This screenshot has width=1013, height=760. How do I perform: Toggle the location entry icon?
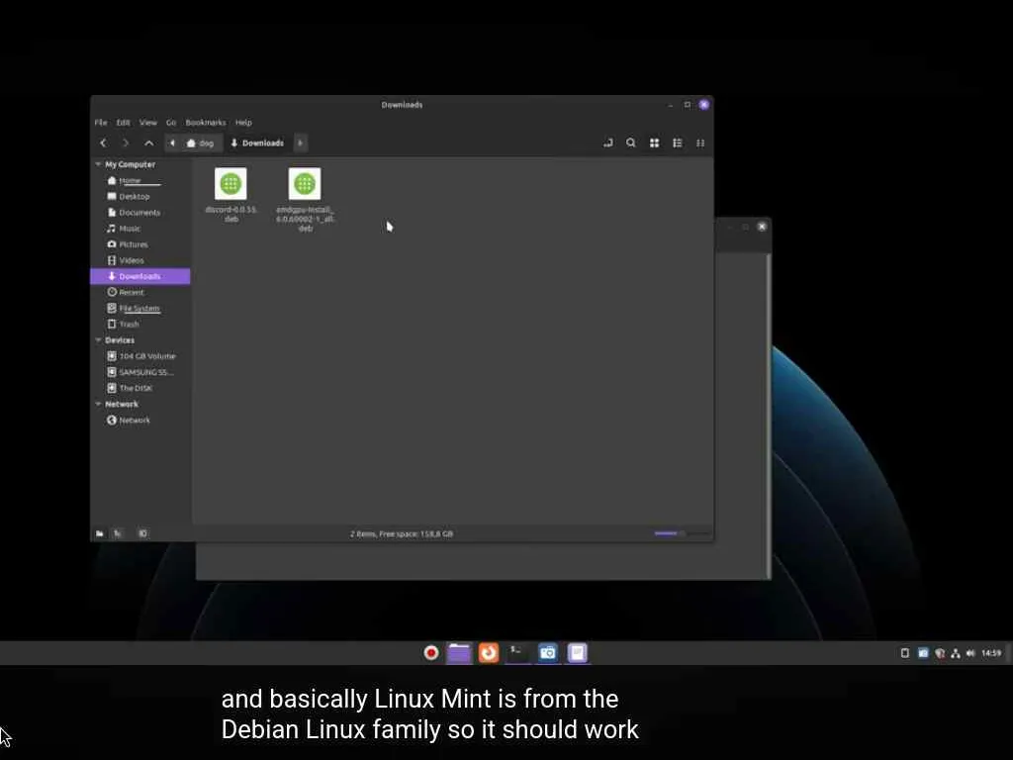(x=608, y=142)
